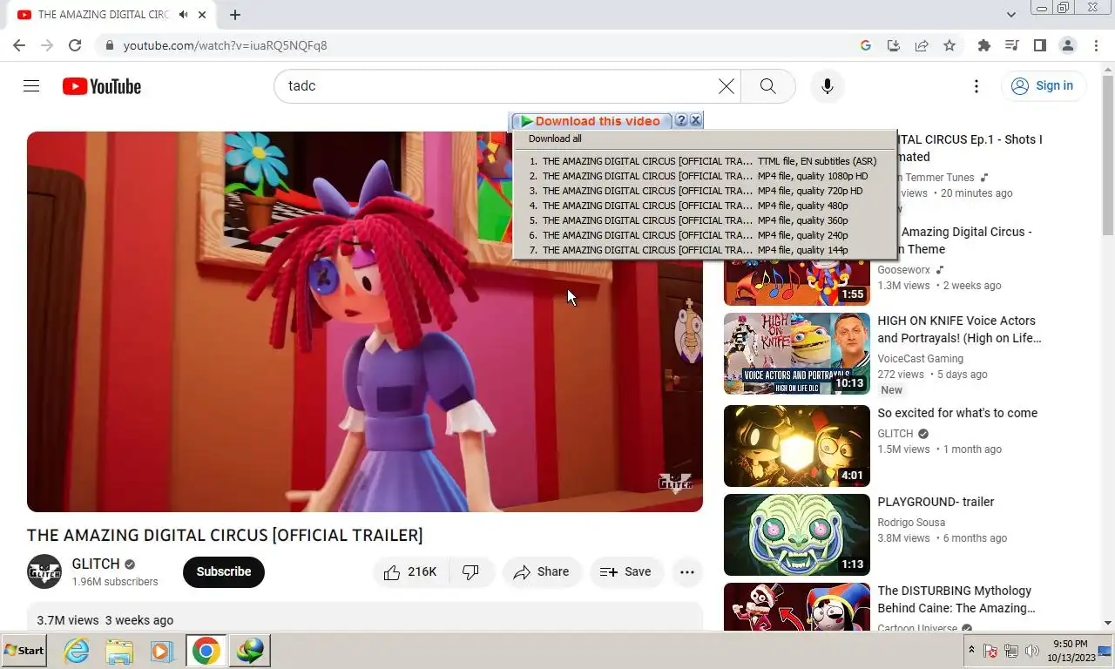The height and width of the screenshot is (669, 1115).
Task: Save the video to playlist
Action: (x=626, y=571)
